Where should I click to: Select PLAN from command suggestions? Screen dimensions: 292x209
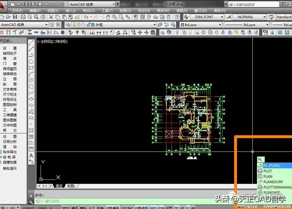274,176
